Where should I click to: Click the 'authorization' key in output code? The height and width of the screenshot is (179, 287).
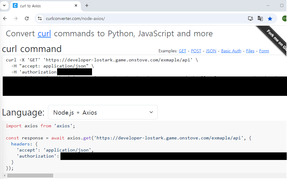[x=37, y=156]
